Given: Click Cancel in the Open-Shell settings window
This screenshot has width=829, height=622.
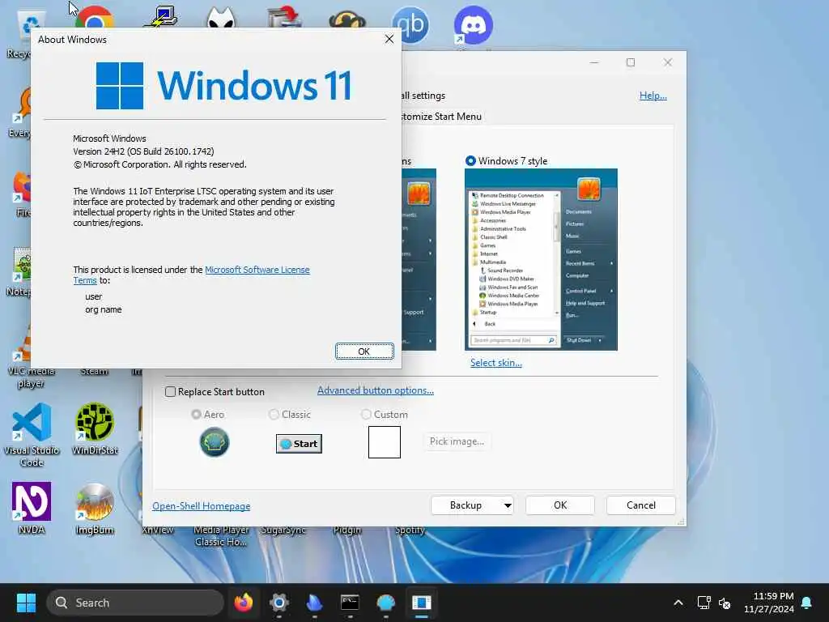Looking at the screenshot, I should point(641,505).
